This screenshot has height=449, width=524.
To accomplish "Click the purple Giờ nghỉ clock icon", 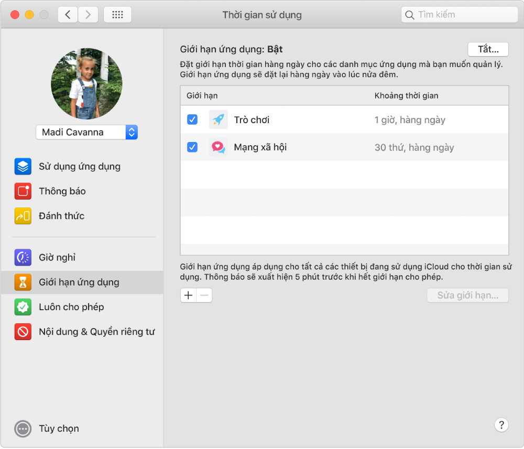I will (23, 257).
